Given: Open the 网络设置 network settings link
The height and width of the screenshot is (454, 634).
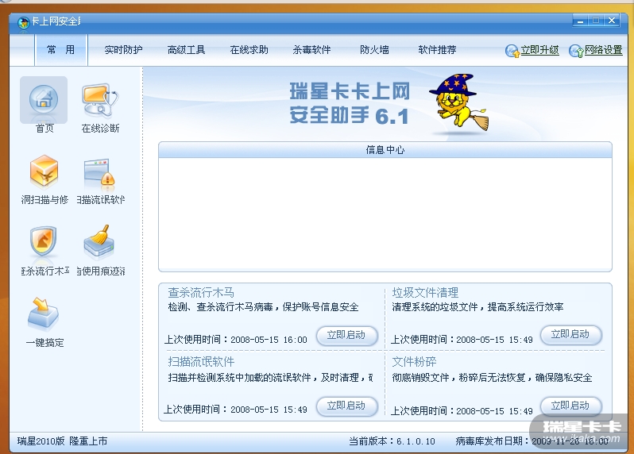Looking at the screenshot, I should pyautogui.click(x=603, y=50).
